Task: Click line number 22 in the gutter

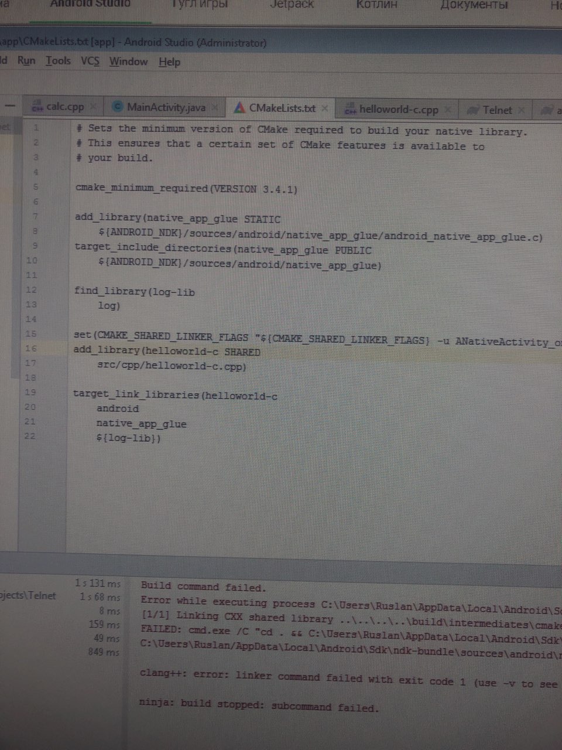Action: 30,436
